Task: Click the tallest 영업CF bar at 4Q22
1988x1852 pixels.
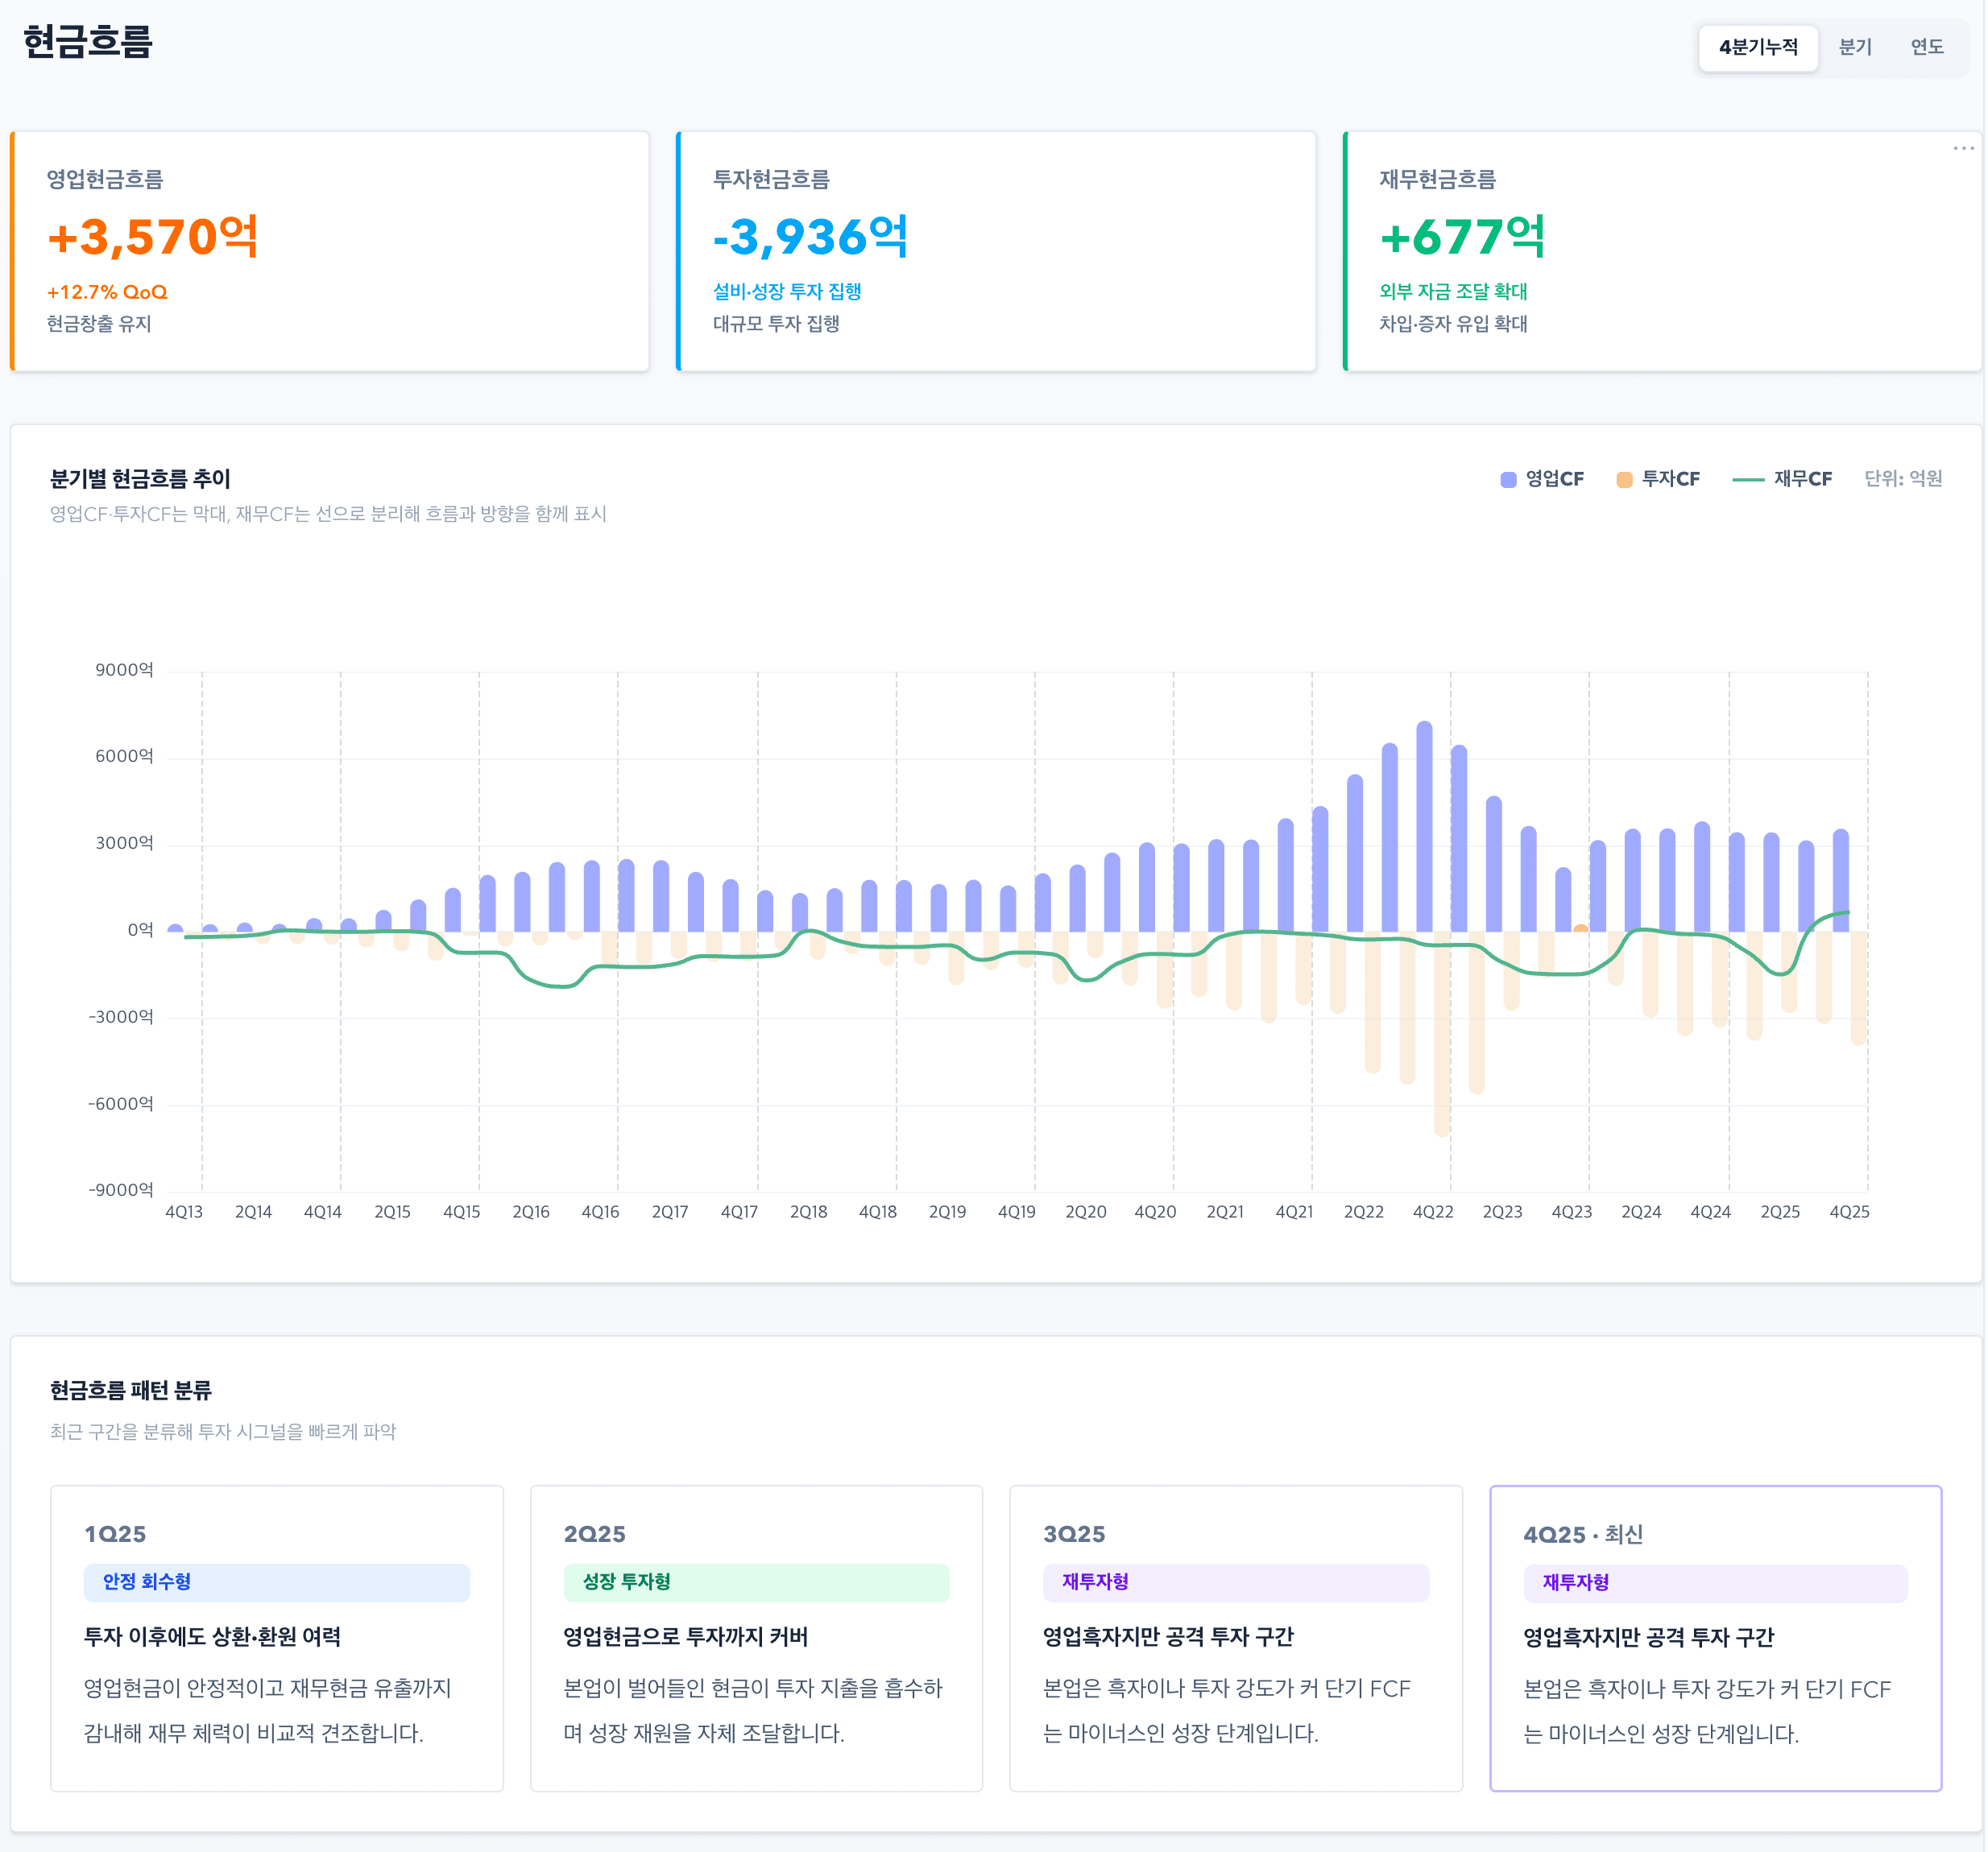Action: [x=1424, y=825]
